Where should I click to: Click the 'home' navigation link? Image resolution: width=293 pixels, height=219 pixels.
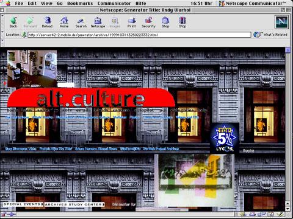tap(12, 110)
